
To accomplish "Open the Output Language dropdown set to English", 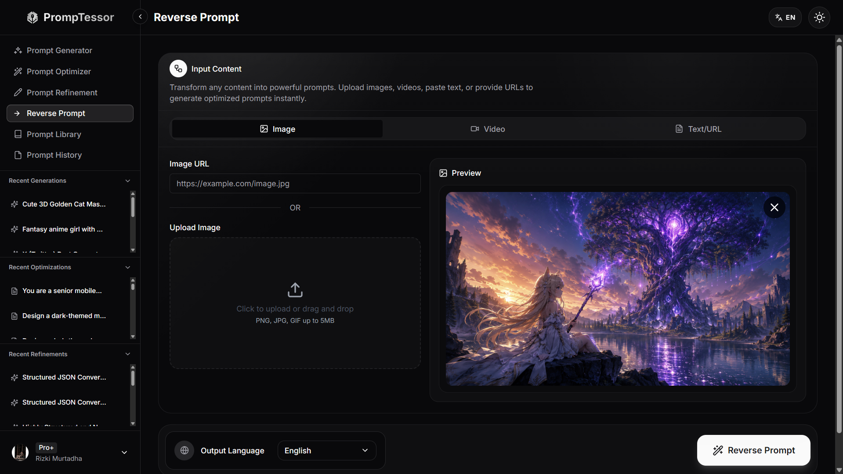I will (327, 451).
